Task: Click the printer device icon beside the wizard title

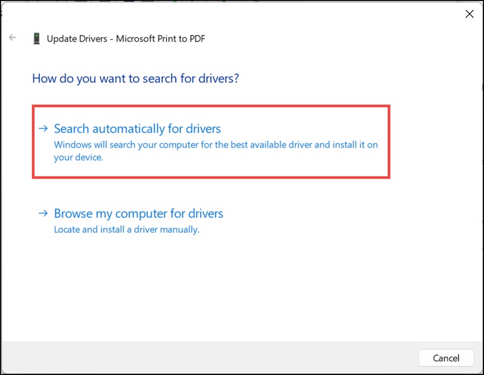Action: coord(37,37)
